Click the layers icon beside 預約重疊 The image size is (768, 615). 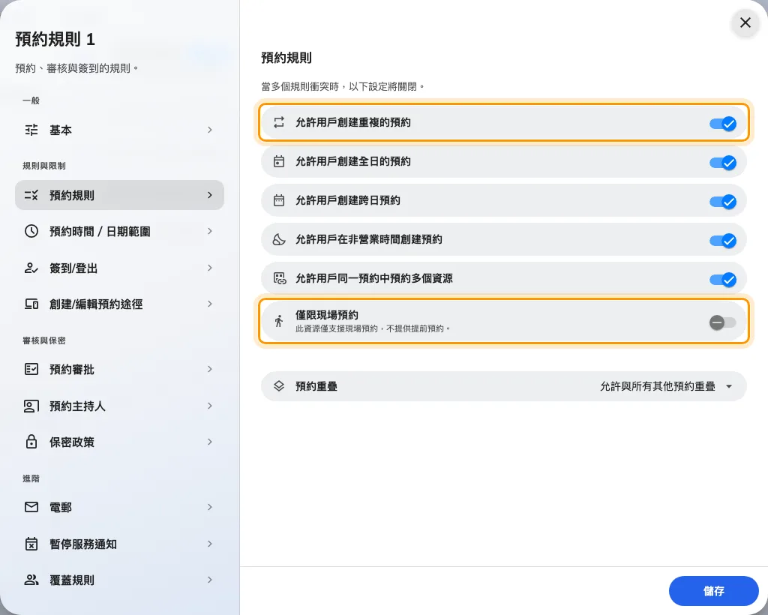point(279,385)
